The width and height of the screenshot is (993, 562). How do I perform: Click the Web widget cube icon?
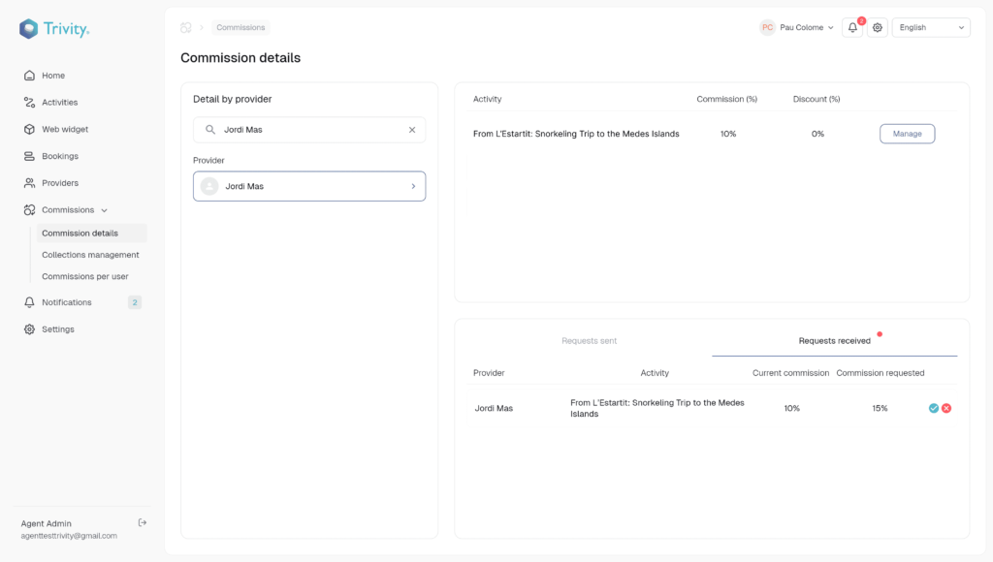[29, 129]
